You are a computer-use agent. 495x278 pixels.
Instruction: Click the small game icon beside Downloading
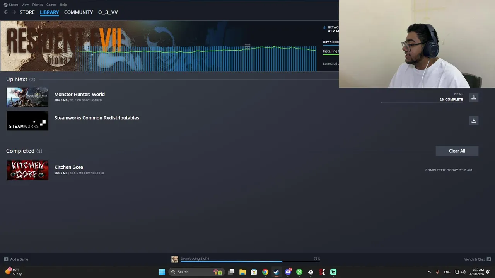(175, 259)
